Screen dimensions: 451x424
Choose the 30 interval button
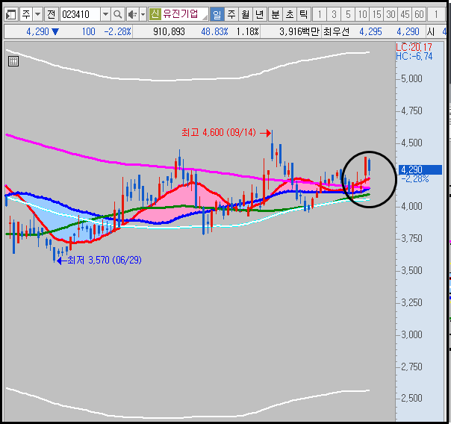[x=391, y=14]
